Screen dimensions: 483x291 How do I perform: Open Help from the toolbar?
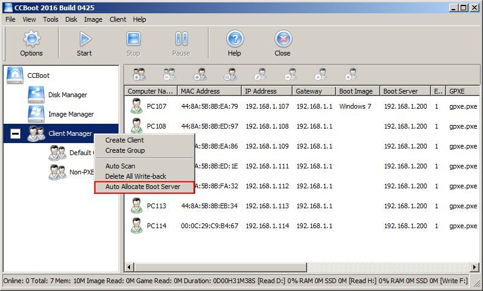[235, 43]
